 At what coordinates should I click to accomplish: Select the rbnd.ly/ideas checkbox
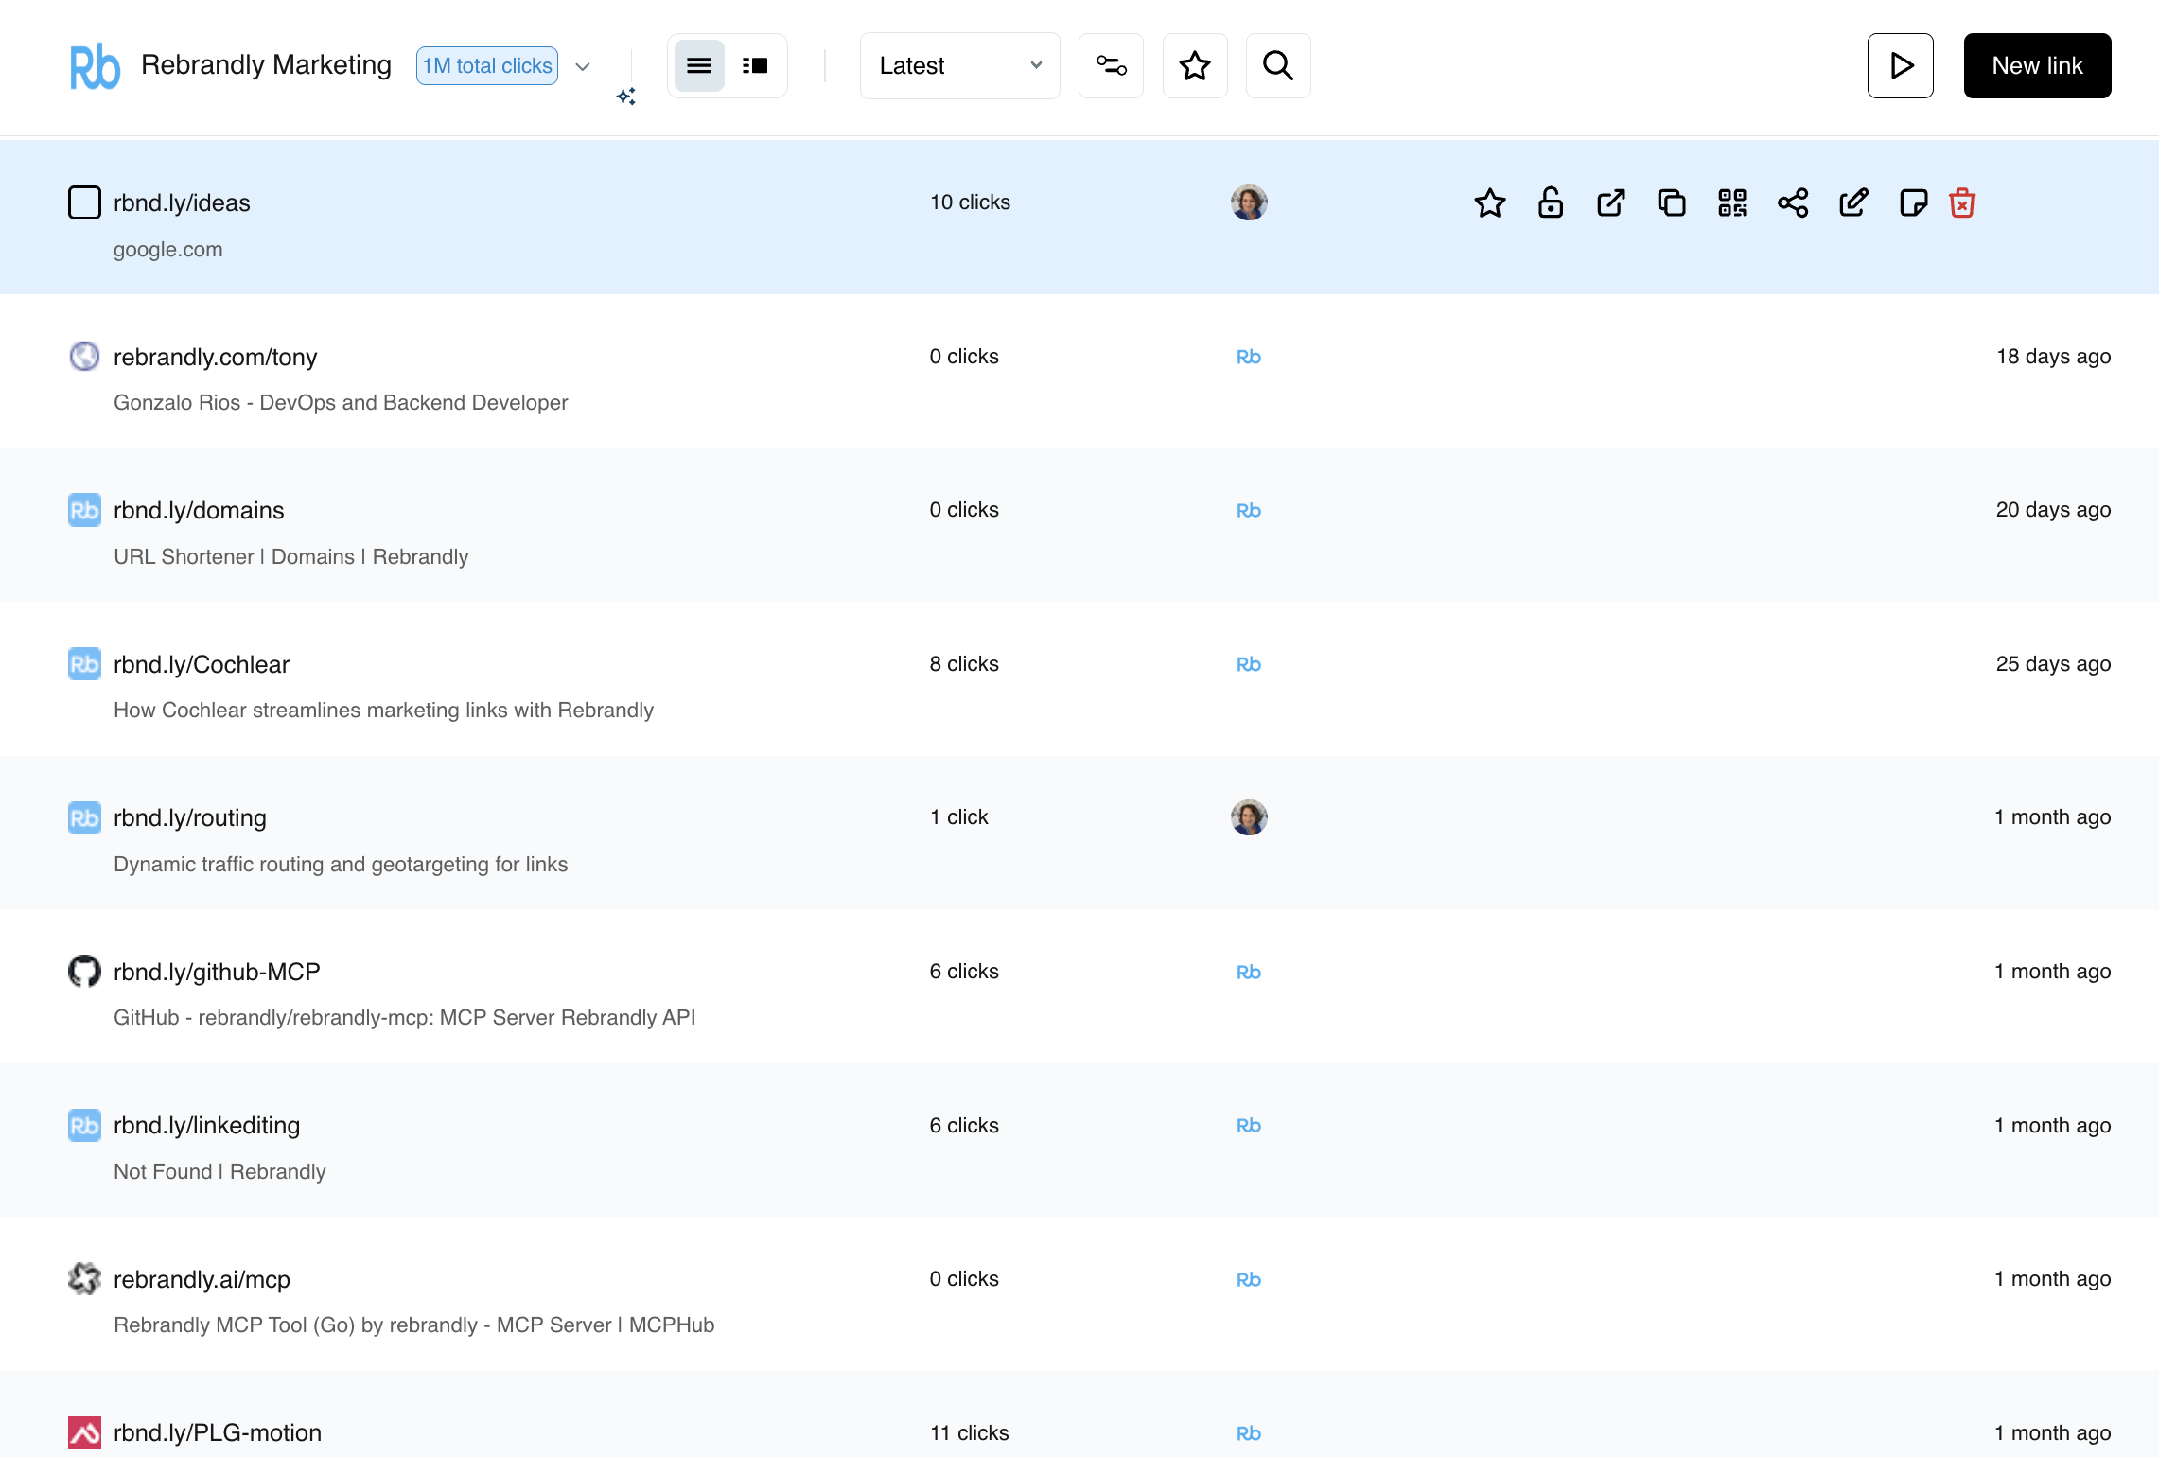[84, 202]
